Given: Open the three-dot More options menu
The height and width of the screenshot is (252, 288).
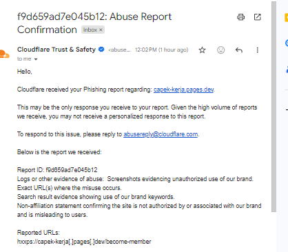Looking at the screenshot, I should [x=257, y=50].
